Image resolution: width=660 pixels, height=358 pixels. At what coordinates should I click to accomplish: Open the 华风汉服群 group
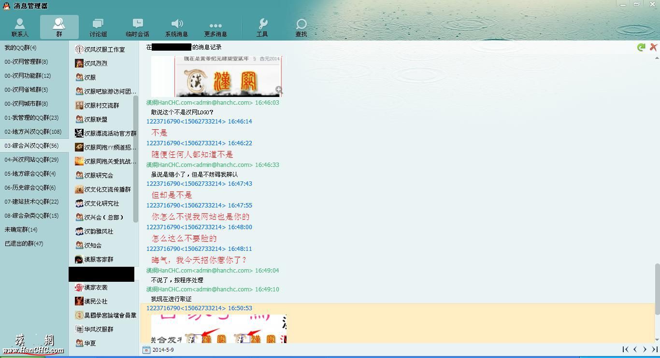coord(99,329)
